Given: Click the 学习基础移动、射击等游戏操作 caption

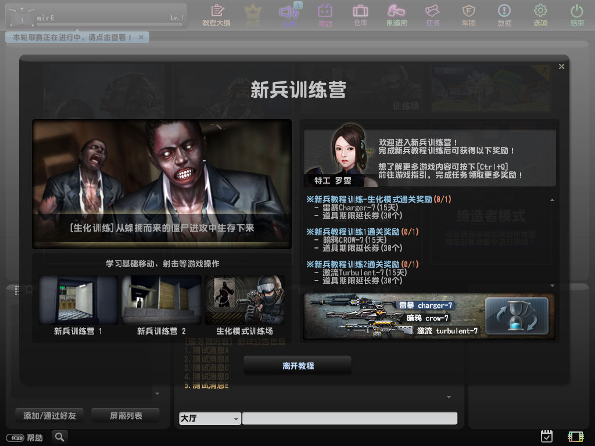Looking at the screenshot, I should coord(163,264).
